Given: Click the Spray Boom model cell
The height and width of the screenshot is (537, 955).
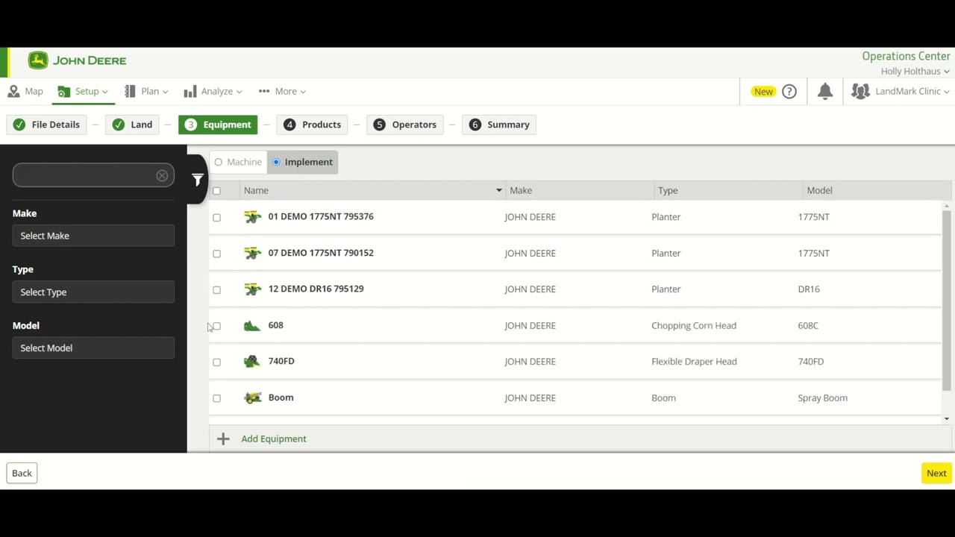Looking at the screenshot, I should (x=822, y=398).
